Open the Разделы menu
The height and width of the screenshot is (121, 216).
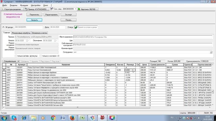pos(13,5)
